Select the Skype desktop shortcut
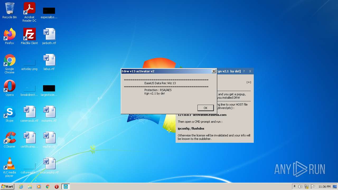Viewport: 338px width, 190px height. (x=10, y=114)
